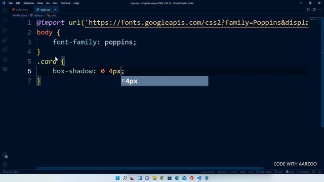The width and height of the screenshot is (324, 182).
Task: Select the style.css tab
Action: [46, 10]
